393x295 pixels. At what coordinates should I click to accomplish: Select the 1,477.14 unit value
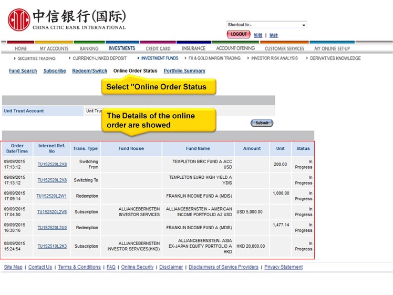pyautogui.click(x=281, y=225)
